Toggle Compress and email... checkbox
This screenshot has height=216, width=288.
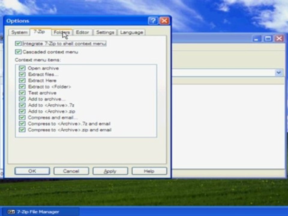coord(22,117)
